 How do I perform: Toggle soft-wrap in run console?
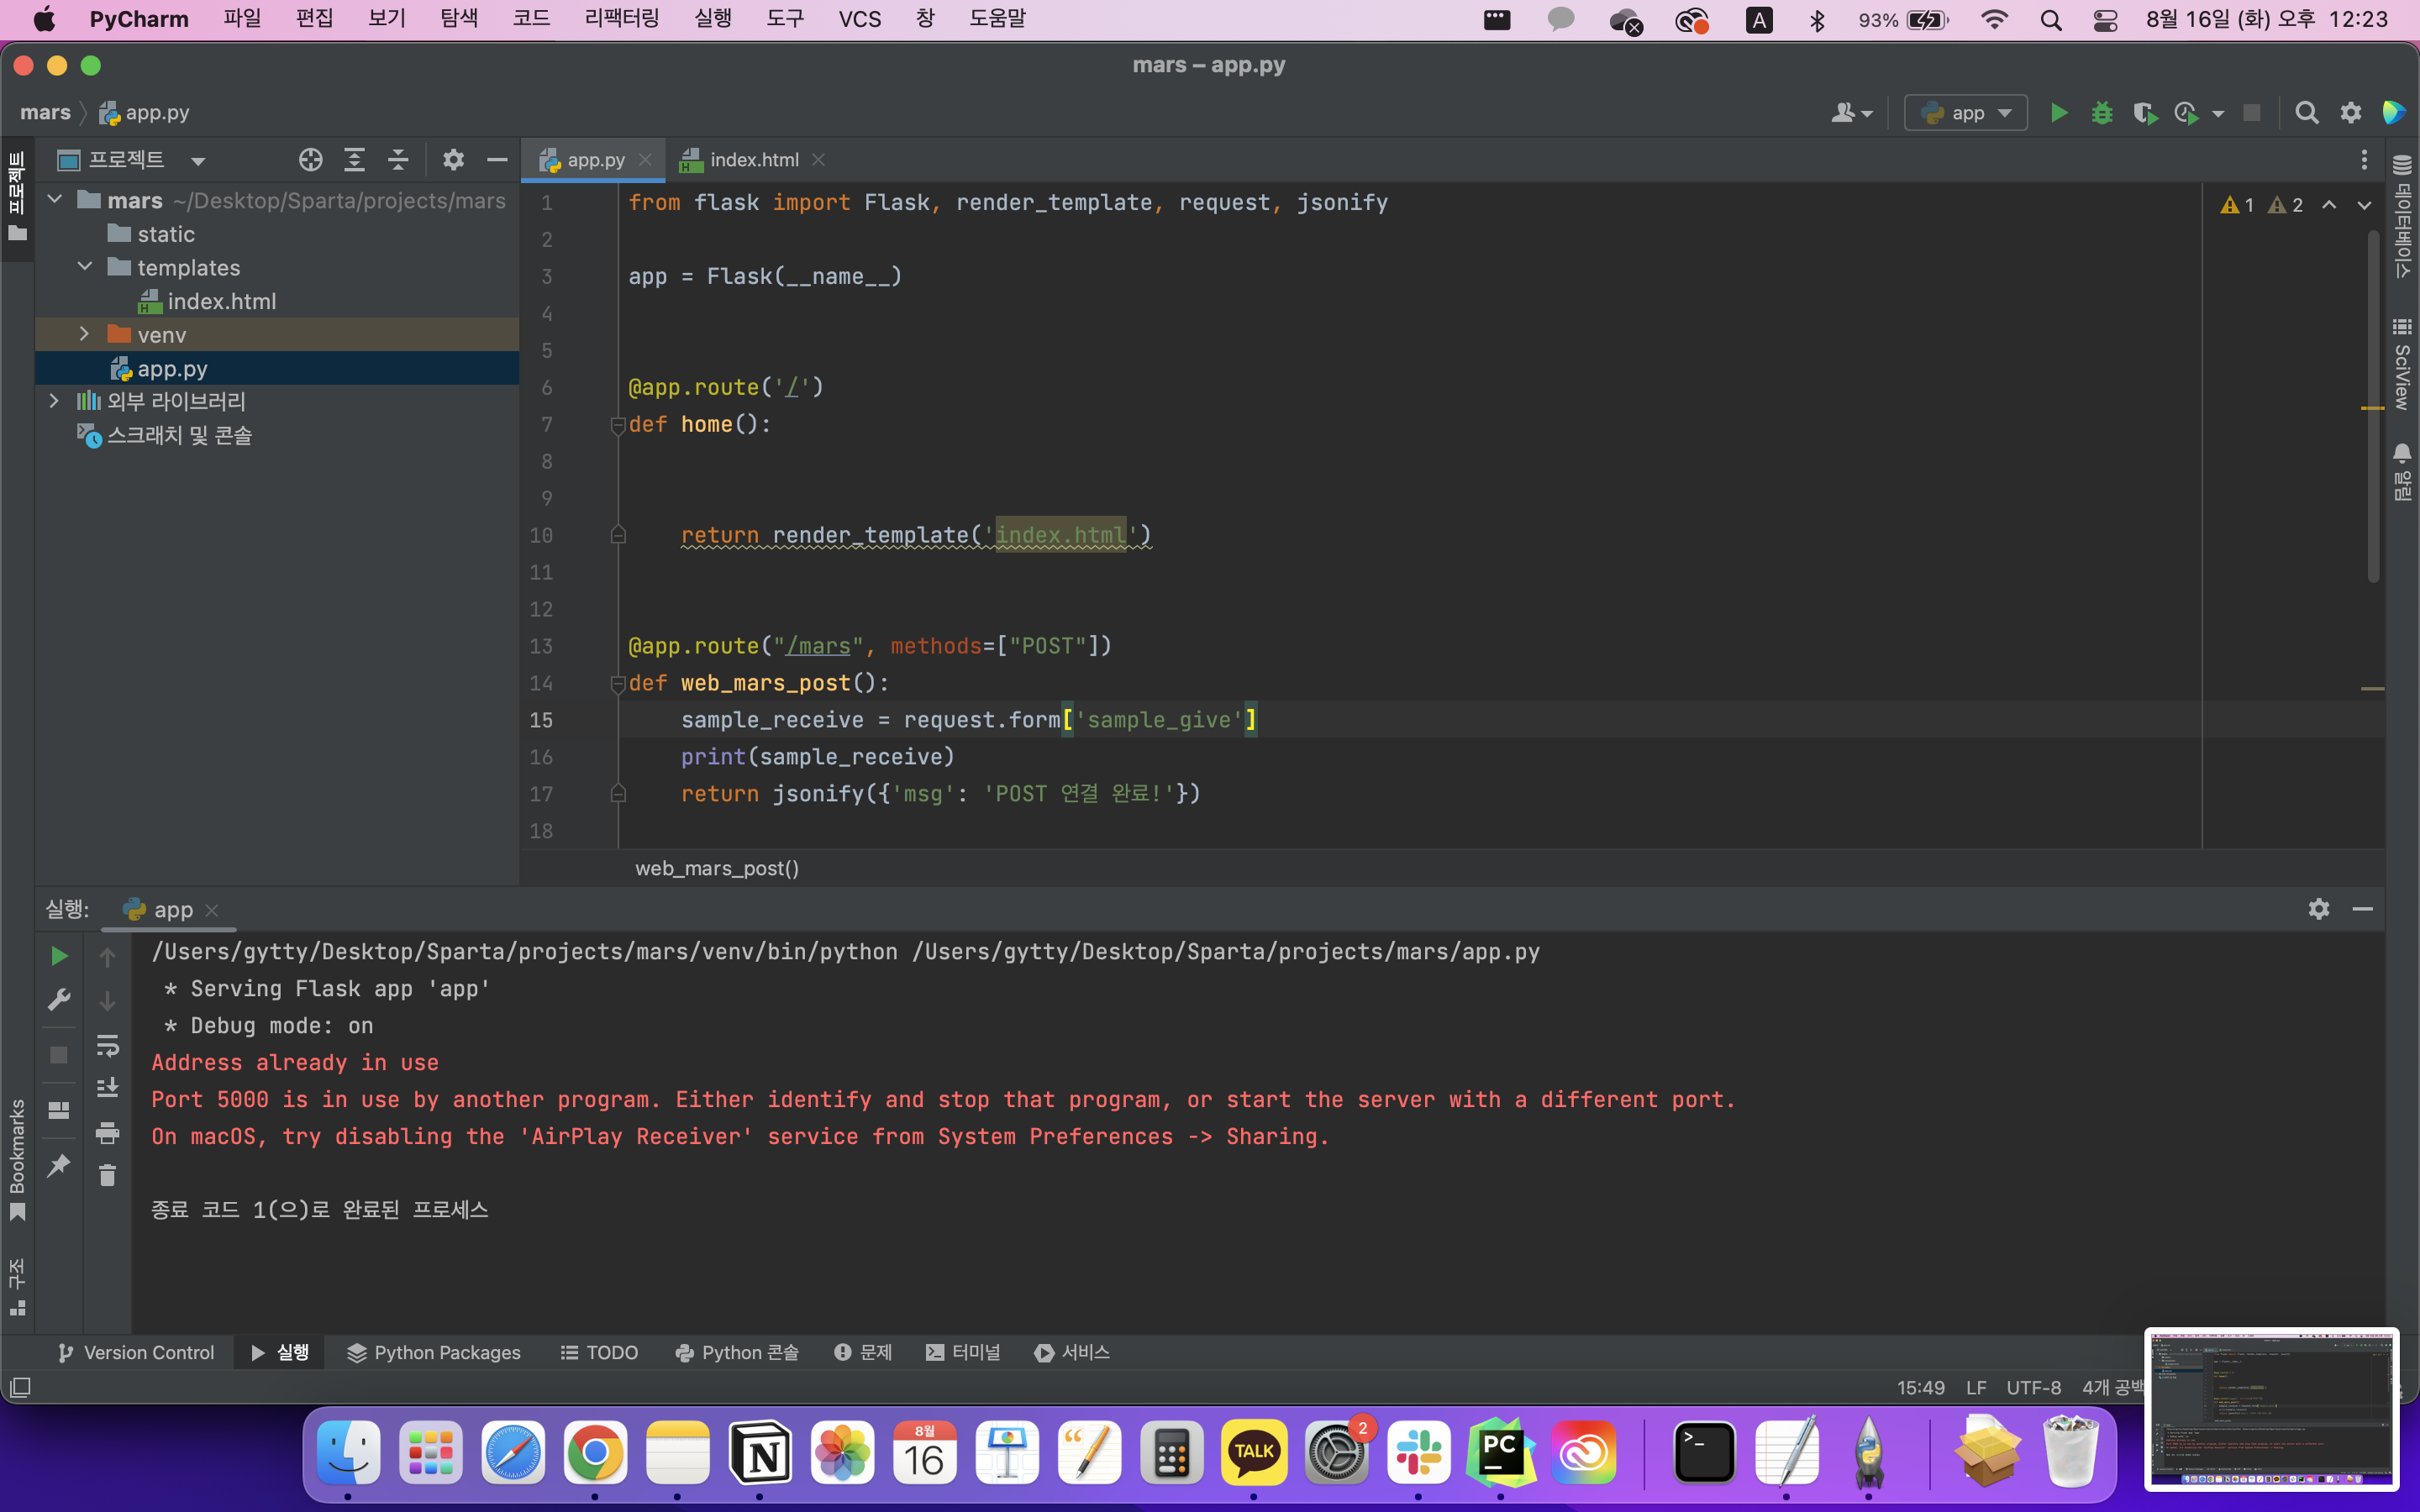coord(107,1045)
